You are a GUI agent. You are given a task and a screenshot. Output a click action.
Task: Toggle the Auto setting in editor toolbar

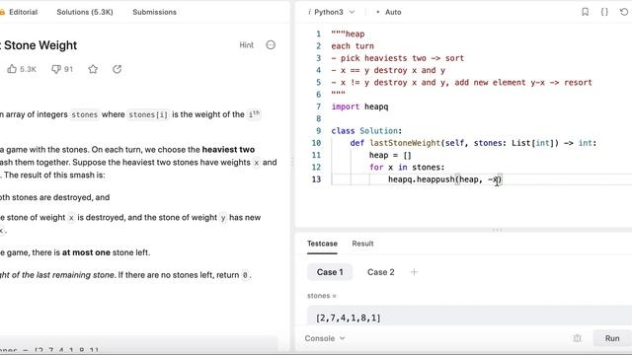click(389, 12)
